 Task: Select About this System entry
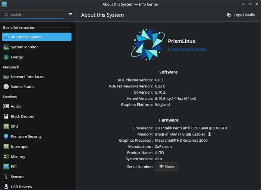point(37,37)
